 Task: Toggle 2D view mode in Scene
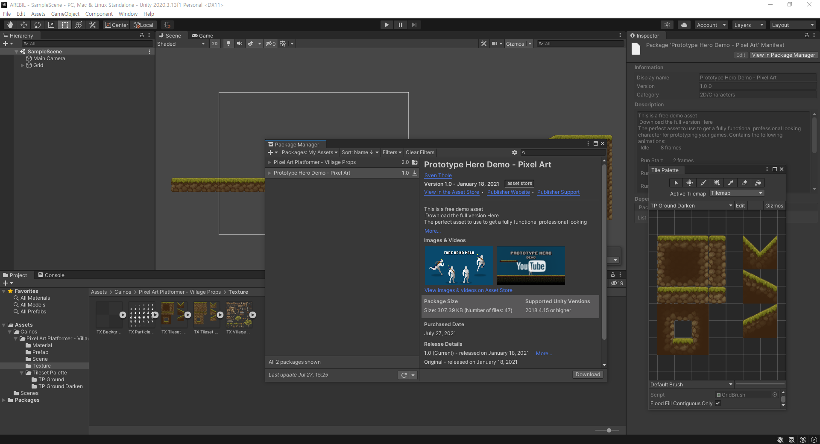pyautogui.click(x=215, y=44)
